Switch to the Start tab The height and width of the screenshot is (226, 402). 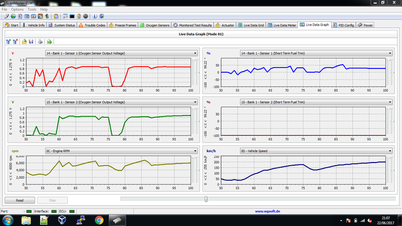click(11, 25)
